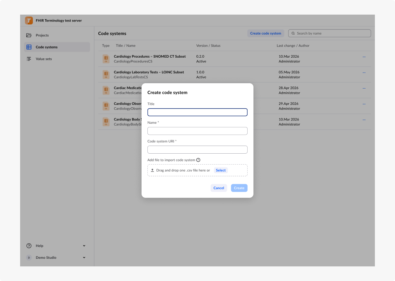The width and height of the screenshot is (395, 281).
Task: Focus the Search by name field
Action: (330, 33)
